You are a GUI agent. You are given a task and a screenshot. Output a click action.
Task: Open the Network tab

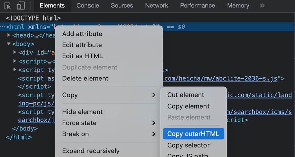point(157,6)
